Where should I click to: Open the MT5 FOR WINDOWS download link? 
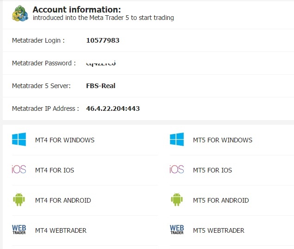click(x=223, y=140)
